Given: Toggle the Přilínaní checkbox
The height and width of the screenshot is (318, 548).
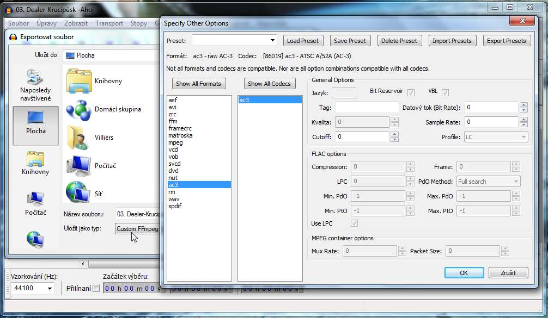Looking at the screenshot, I should pos(96,289).
